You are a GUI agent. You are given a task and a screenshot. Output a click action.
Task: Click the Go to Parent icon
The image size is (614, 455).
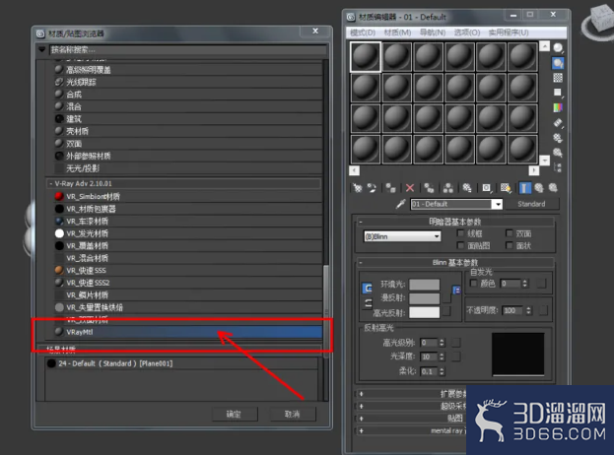pos(539,188)
